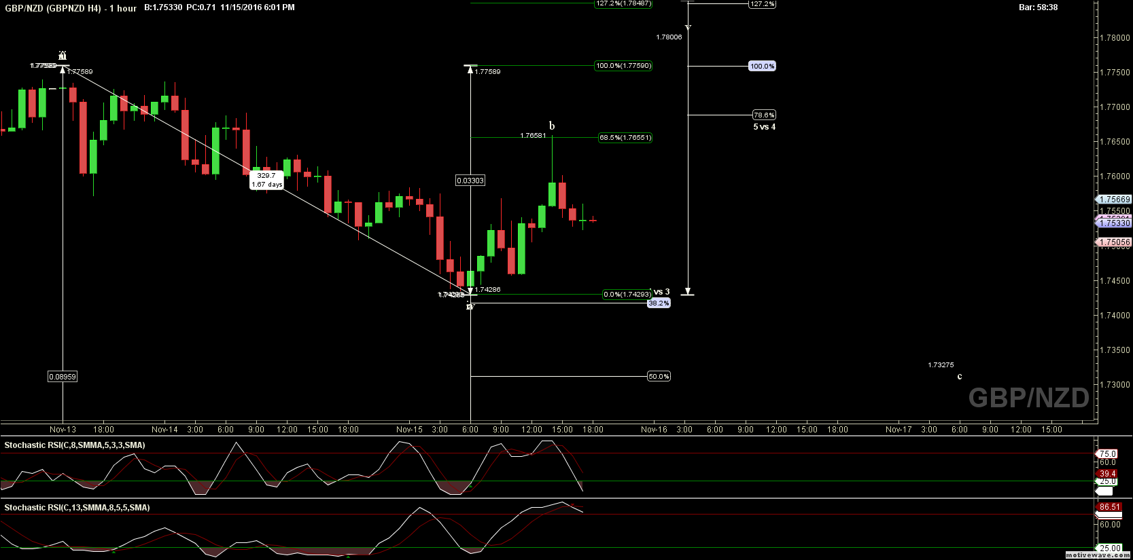Click the '0.03303' range measurement box

(x=470, y=181)
